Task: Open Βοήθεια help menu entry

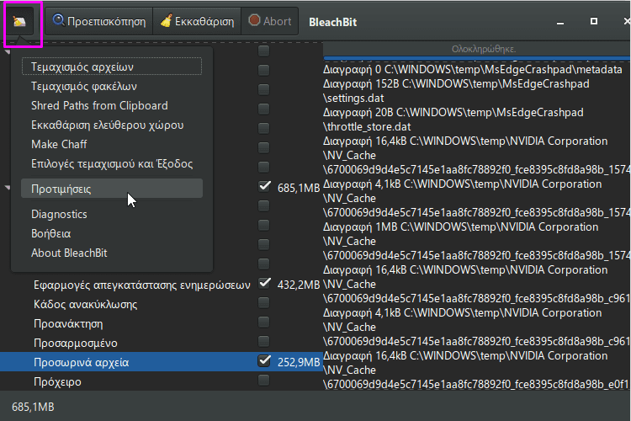Action: tap(111, 233)
